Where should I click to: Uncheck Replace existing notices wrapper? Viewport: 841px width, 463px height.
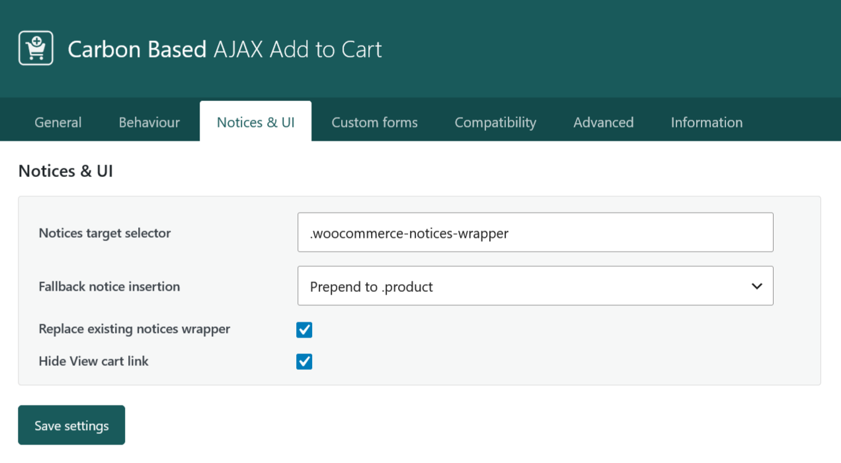click(x=304, y=330)
